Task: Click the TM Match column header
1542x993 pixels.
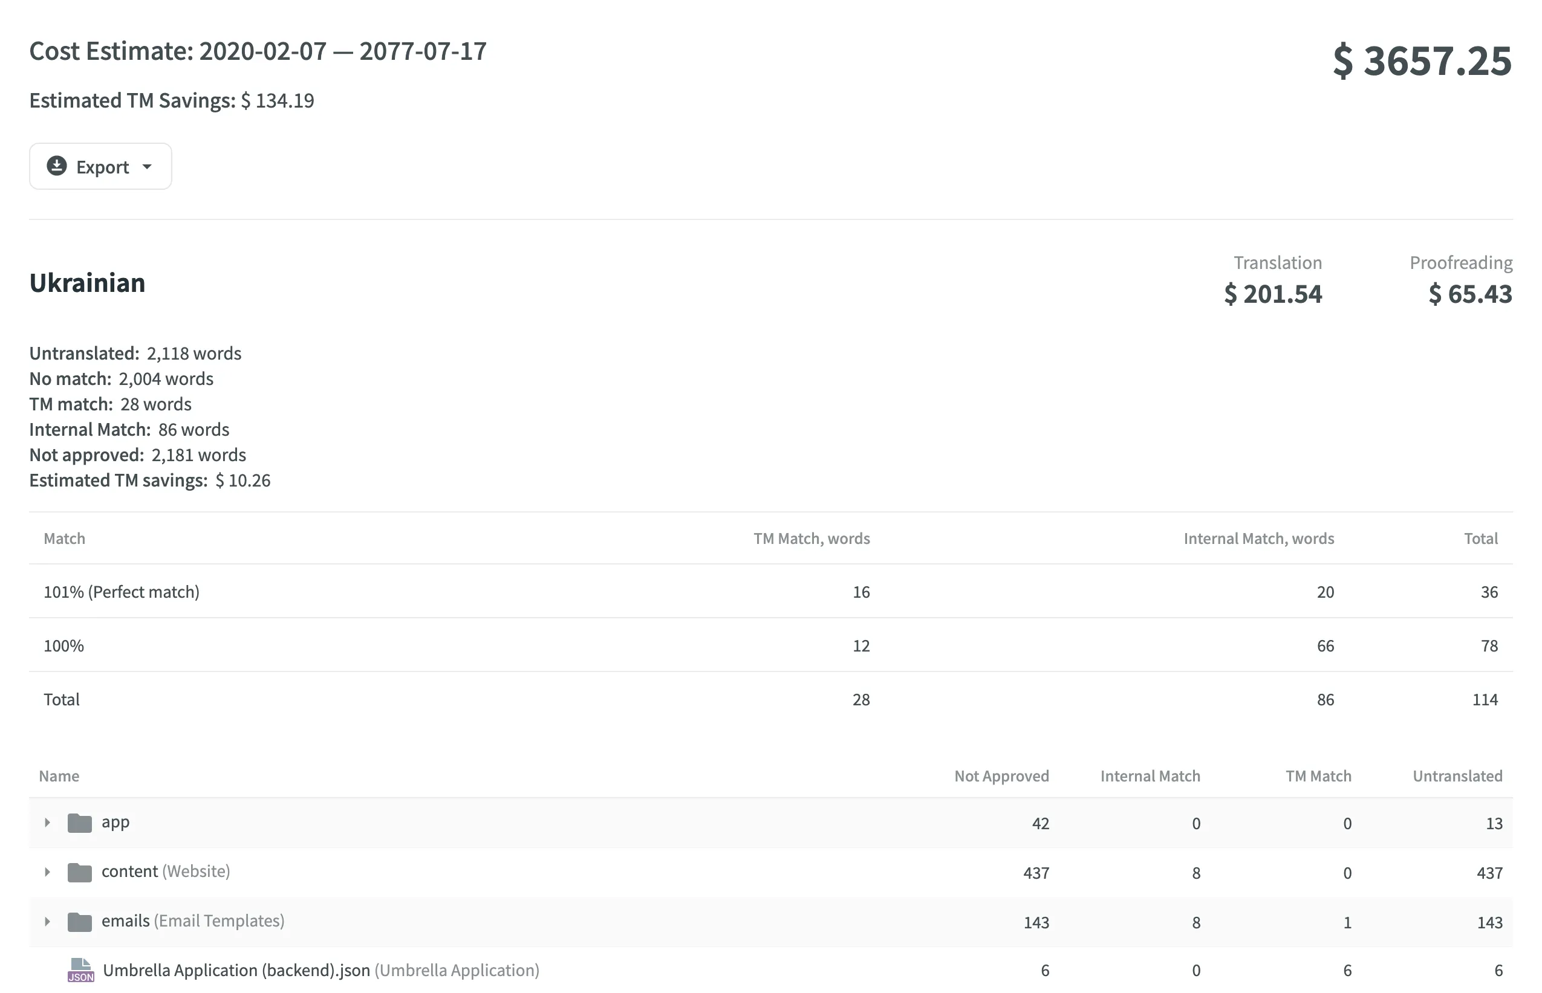Action: [x=1318, y=775]
